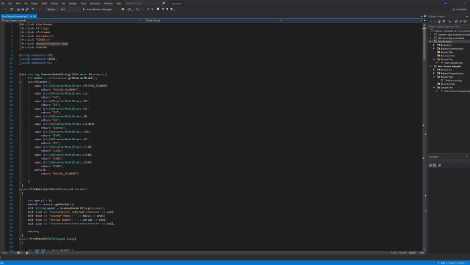Collapse the switch block at line 16
This screenshot has width=470, height=265.
point(20,82)
